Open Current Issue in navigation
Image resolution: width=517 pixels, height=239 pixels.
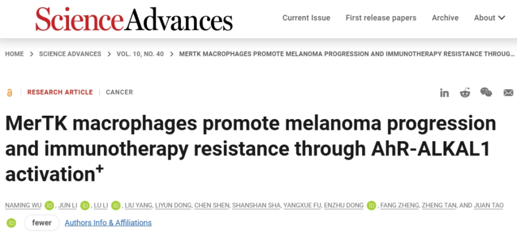click(306, 18)
